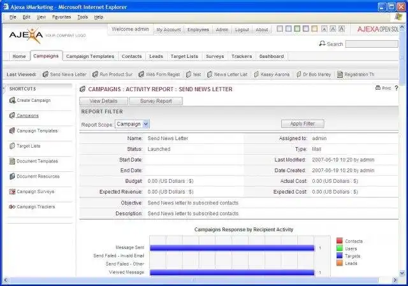
Task: Select medium font size A icon
Action: 333,29
